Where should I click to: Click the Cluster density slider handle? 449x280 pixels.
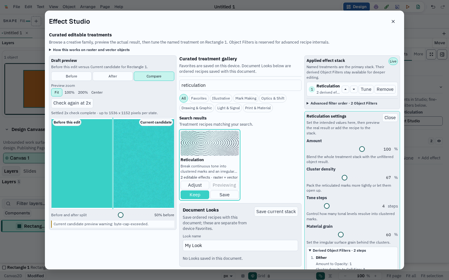point(345,178)
